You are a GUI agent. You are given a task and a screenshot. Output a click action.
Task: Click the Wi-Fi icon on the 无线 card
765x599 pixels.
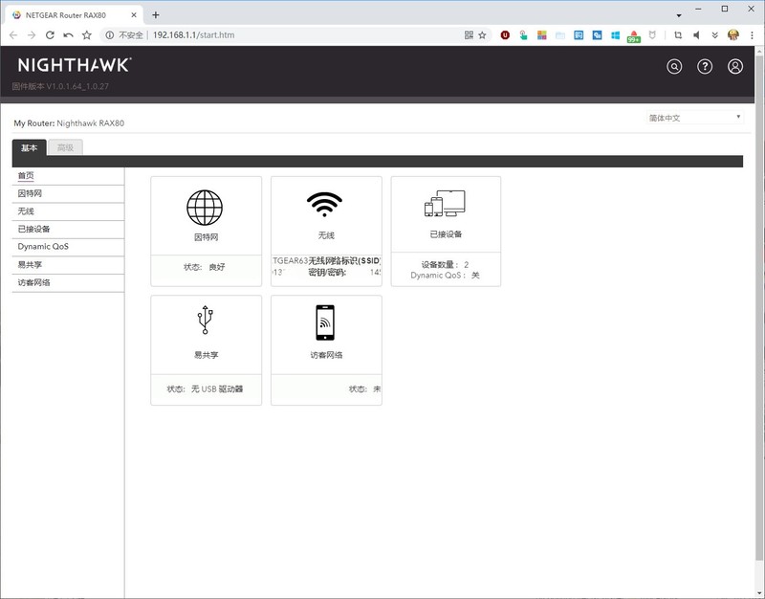pyautogui.click(x=324, y=206)
